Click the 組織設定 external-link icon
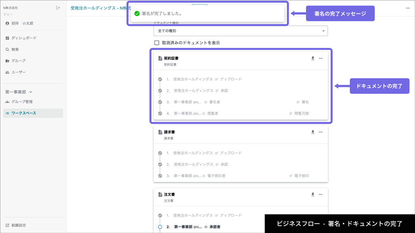Image resolution: width=415 pixels, height=233 pixels. pyautogui.click(x=7, y=225)
